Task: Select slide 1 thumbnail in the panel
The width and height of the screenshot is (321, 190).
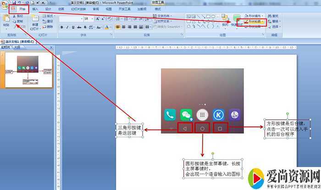Action: [28, 70]
